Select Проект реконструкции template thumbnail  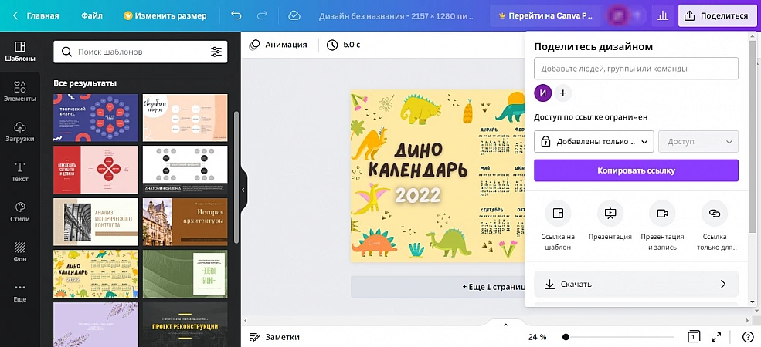pos(185,324)
